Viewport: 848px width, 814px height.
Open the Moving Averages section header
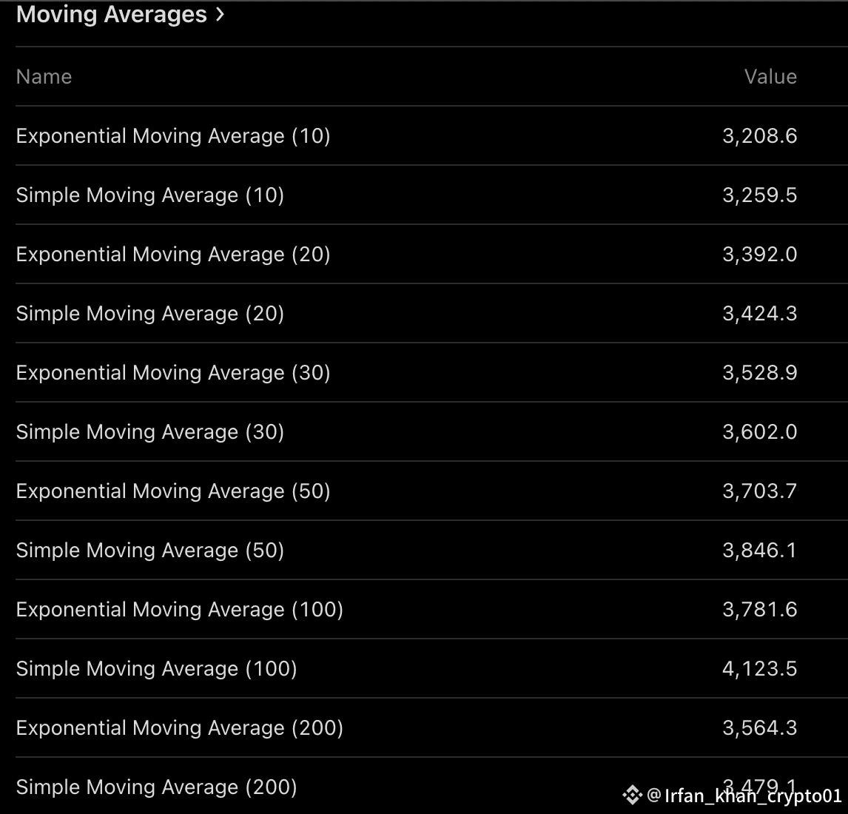point(111,15)
